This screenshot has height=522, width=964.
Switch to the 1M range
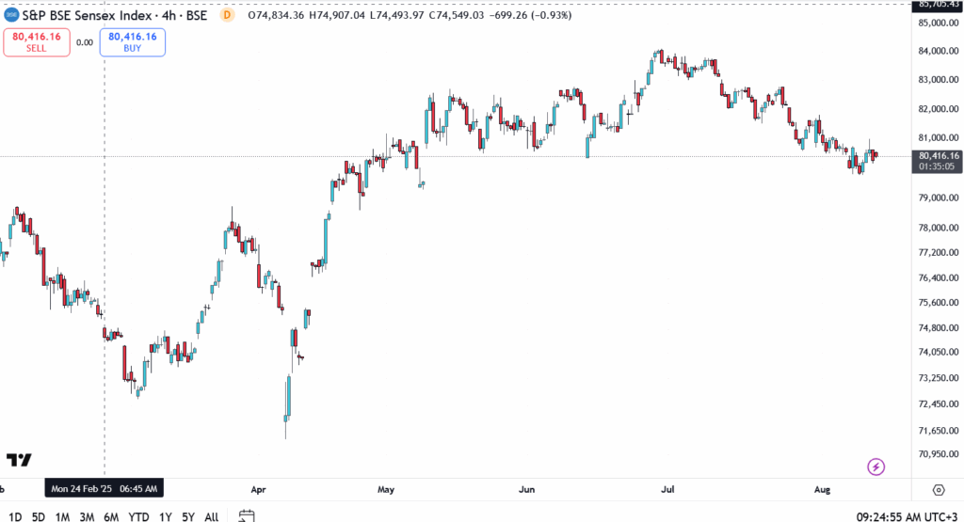point(62,516)
